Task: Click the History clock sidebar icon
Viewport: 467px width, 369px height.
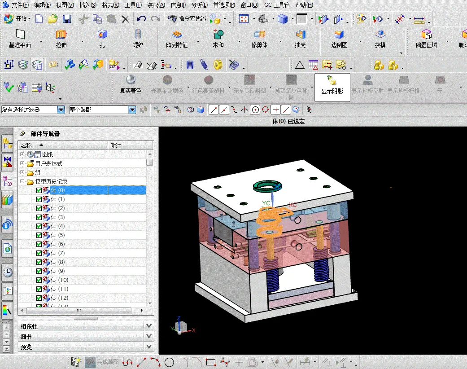Action: click(x=8, y=272)
